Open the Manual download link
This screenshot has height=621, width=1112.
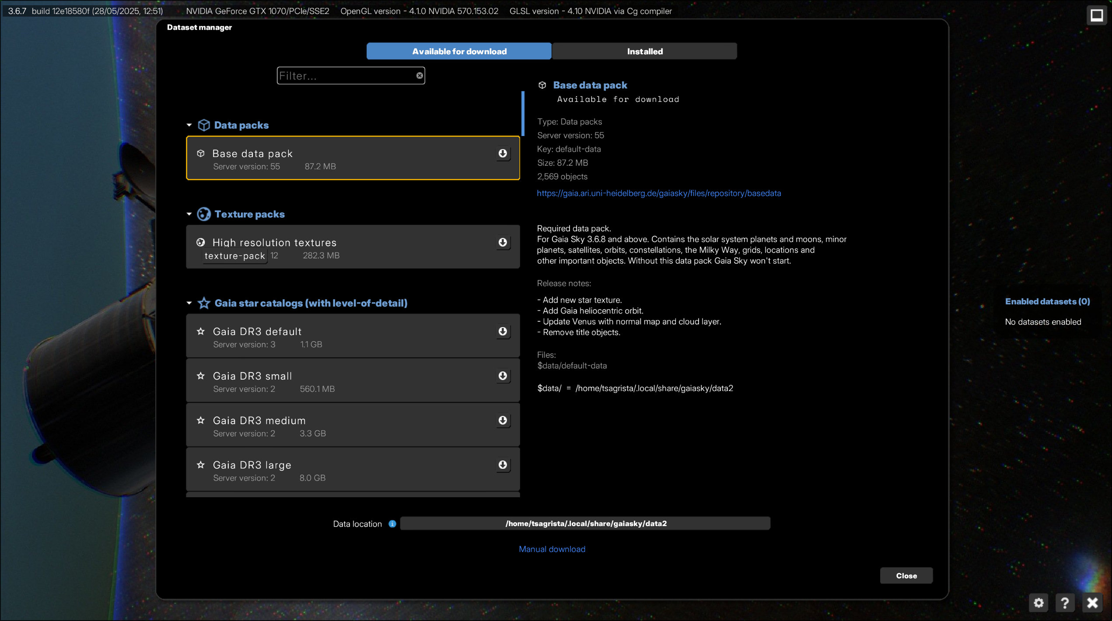pyautogui.click(x=552, y=549)
